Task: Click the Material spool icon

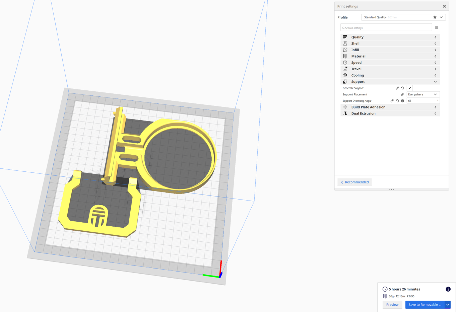Action: (345, 56)
